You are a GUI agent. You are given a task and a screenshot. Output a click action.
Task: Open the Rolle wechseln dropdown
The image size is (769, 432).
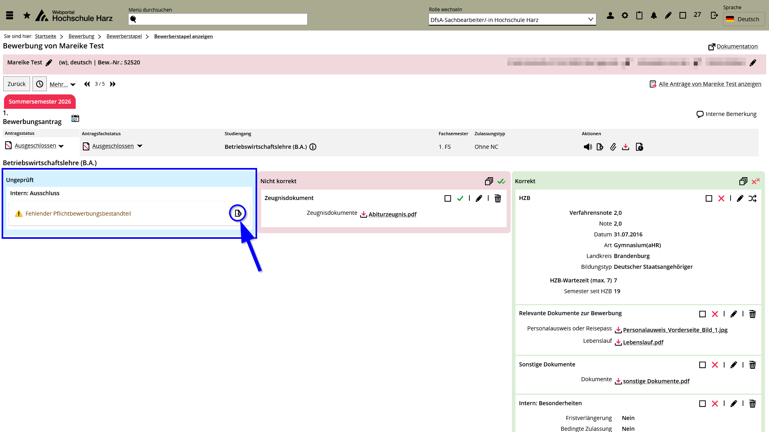512,20
